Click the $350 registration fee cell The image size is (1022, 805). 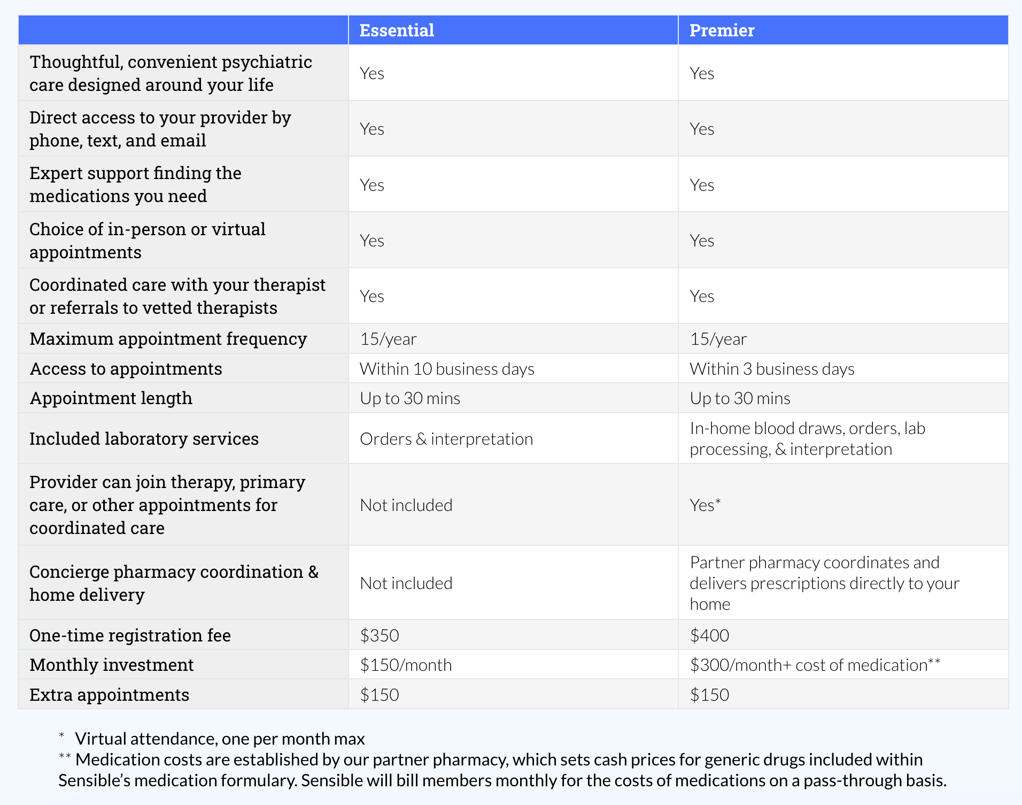point(380,636)
